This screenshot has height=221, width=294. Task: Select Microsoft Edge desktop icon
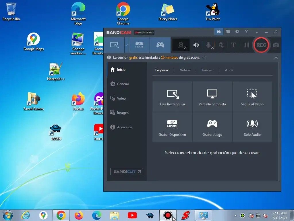(x=78, y=14)
